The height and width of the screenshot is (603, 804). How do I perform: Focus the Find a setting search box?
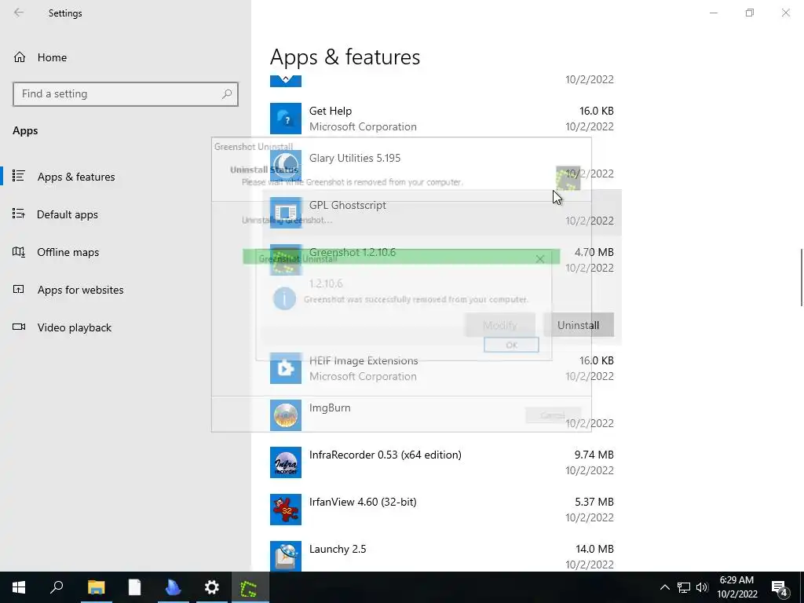(x=126, y=94)
